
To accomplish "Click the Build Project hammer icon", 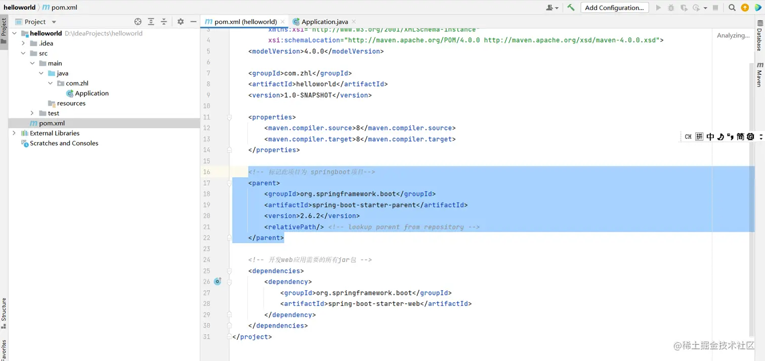I will [x=571, y=8].
